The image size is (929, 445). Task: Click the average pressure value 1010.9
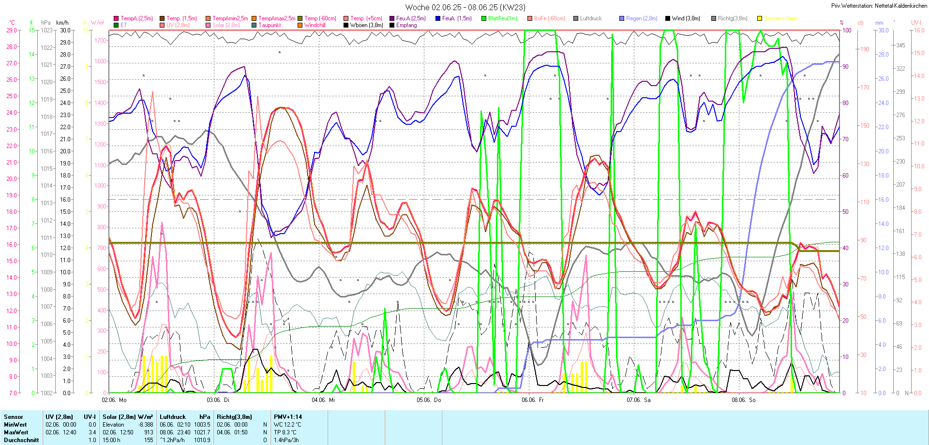pos(202,440)
